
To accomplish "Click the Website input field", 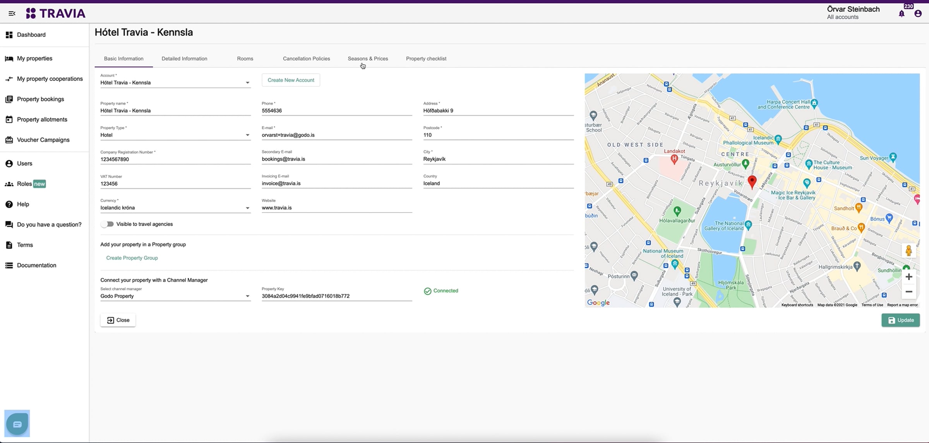I will click(337, 208).
